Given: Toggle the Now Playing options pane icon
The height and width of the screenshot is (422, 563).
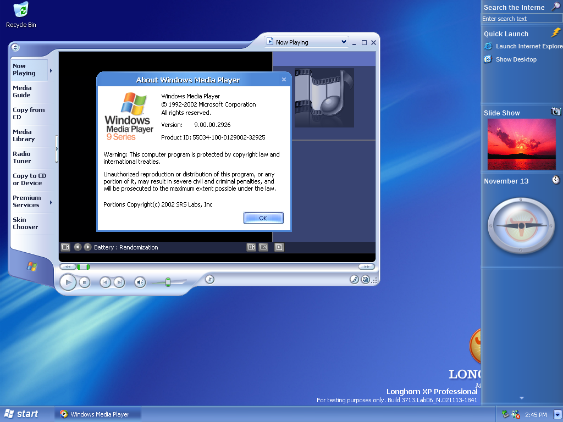Looking at the screenshot, I should tap(65, 247).
